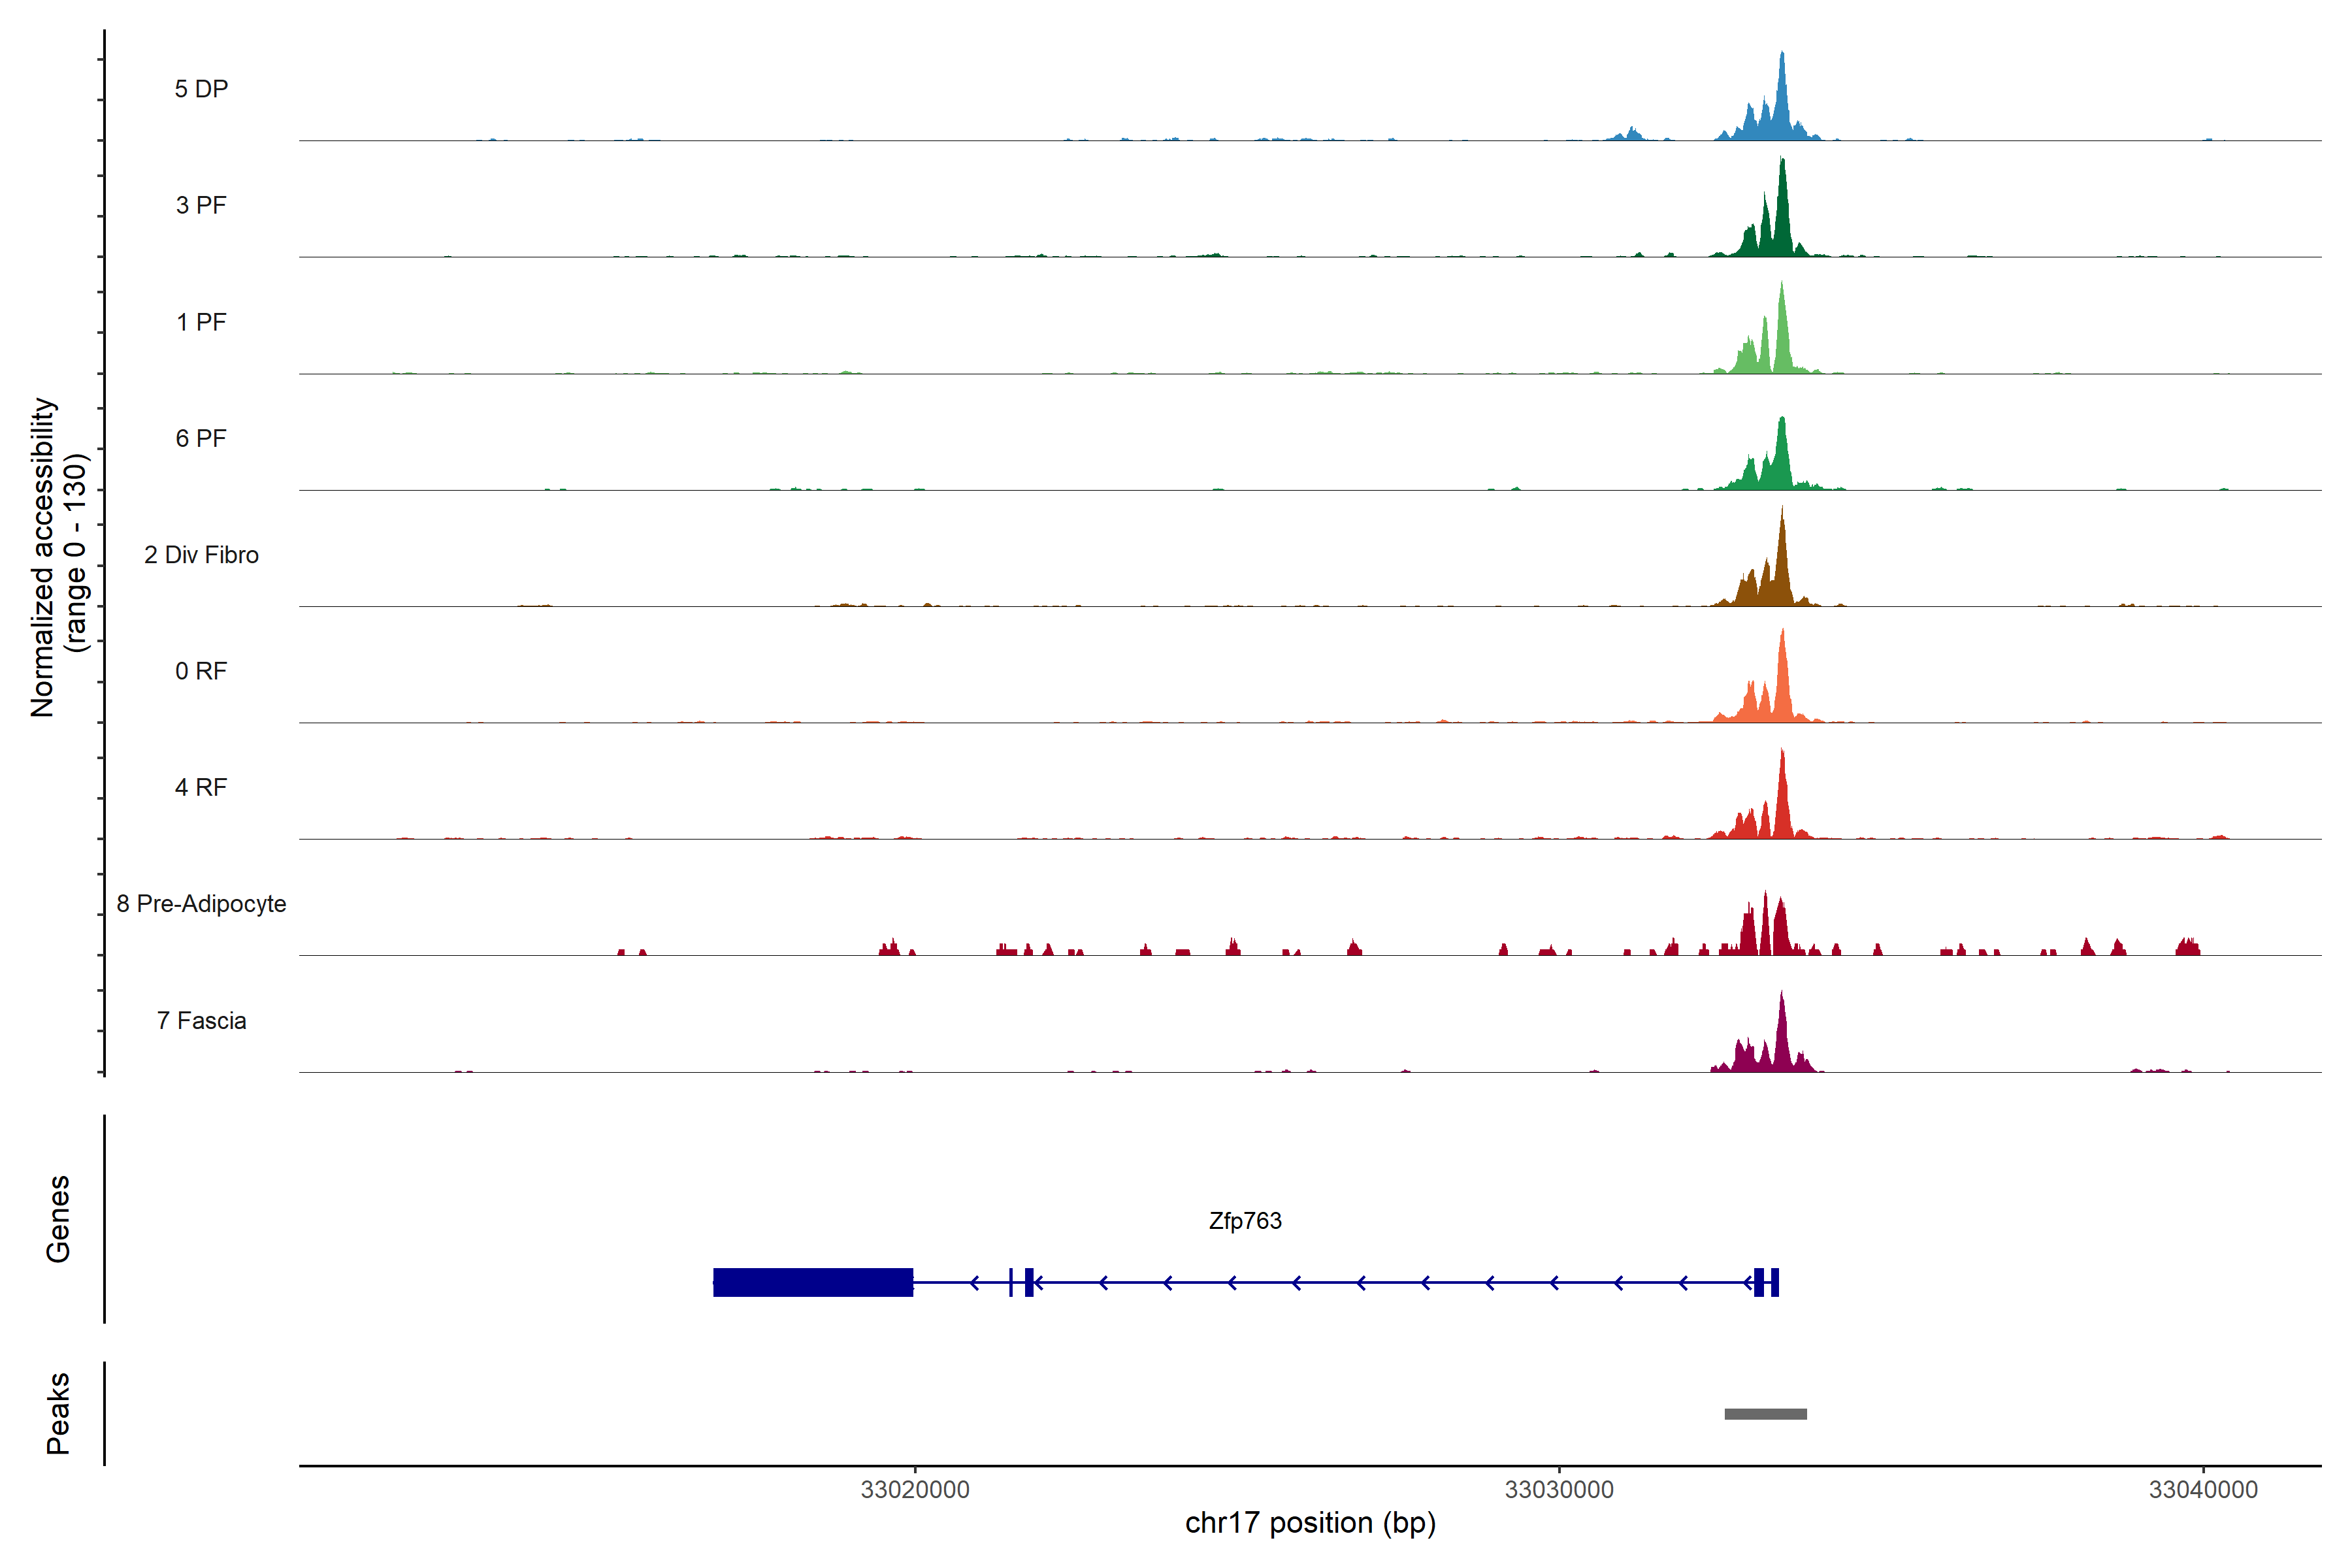Click the 33040000 axis tick label

click(2203, 1490)
